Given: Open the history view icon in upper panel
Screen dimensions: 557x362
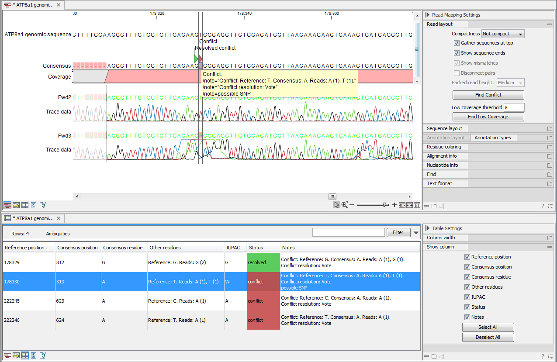Looking at the screenshot, I should point(34,205).
